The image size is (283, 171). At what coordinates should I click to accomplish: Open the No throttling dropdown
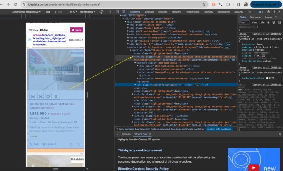[x=87, y=12]
